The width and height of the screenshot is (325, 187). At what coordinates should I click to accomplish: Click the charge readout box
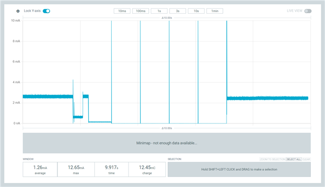point(147,169)
